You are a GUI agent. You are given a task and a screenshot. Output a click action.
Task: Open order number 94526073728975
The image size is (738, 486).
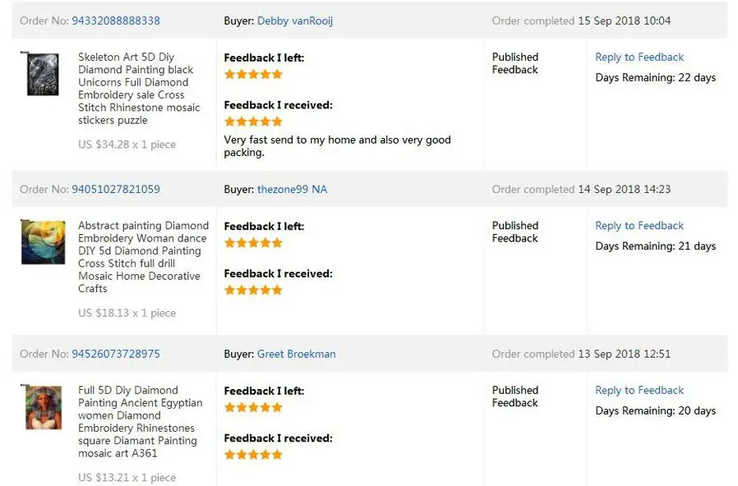coord(116,354)
